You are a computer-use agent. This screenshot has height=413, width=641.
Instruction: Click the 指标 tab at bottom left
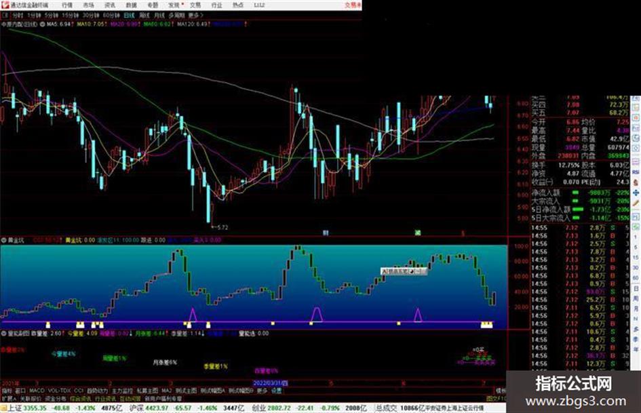pyautogui.click(x=7, y=391)
